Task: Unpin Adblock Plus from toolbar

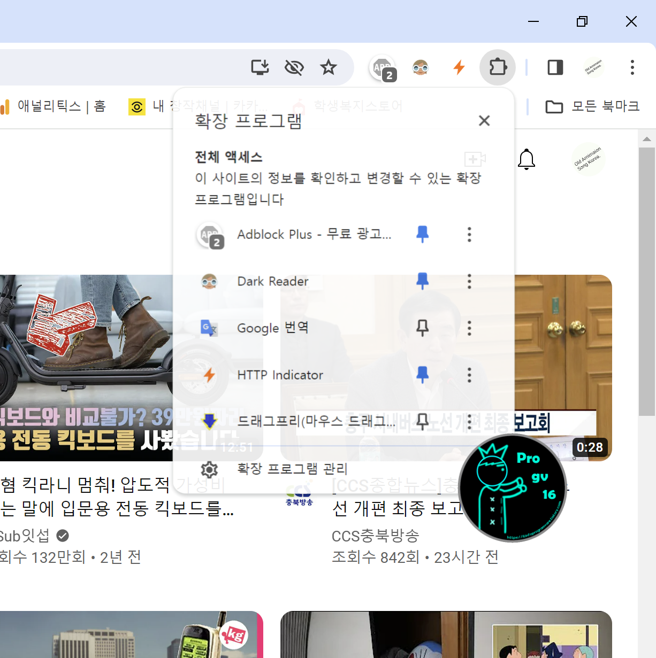Action: tap(423, 234)
